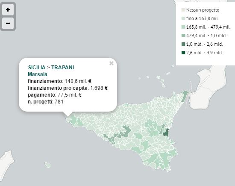This screenshot has width=235, height=186.
Task: Zoom out with the minus button
Action: pos(8,23)
